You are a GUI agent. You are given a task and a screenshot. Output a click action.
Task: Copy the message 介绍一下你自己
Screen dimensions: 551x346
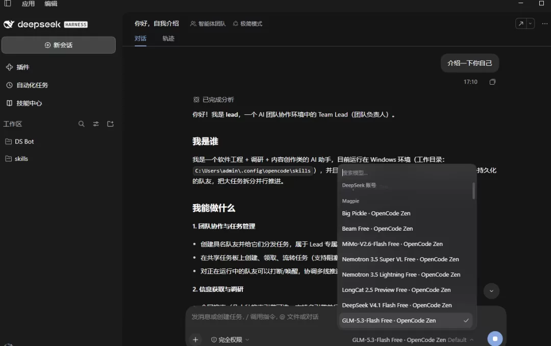492,82
